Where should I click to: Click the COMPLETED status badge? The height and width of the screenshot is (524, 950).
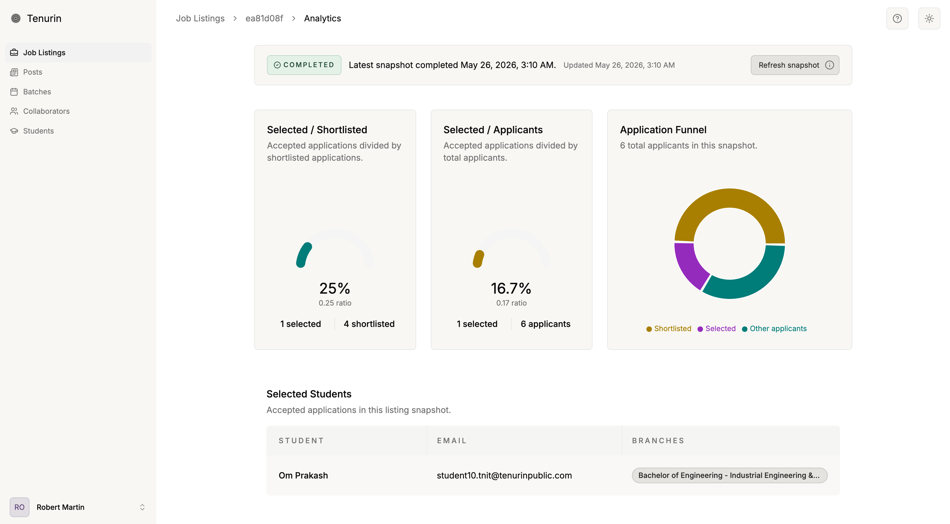coord(304,65)
